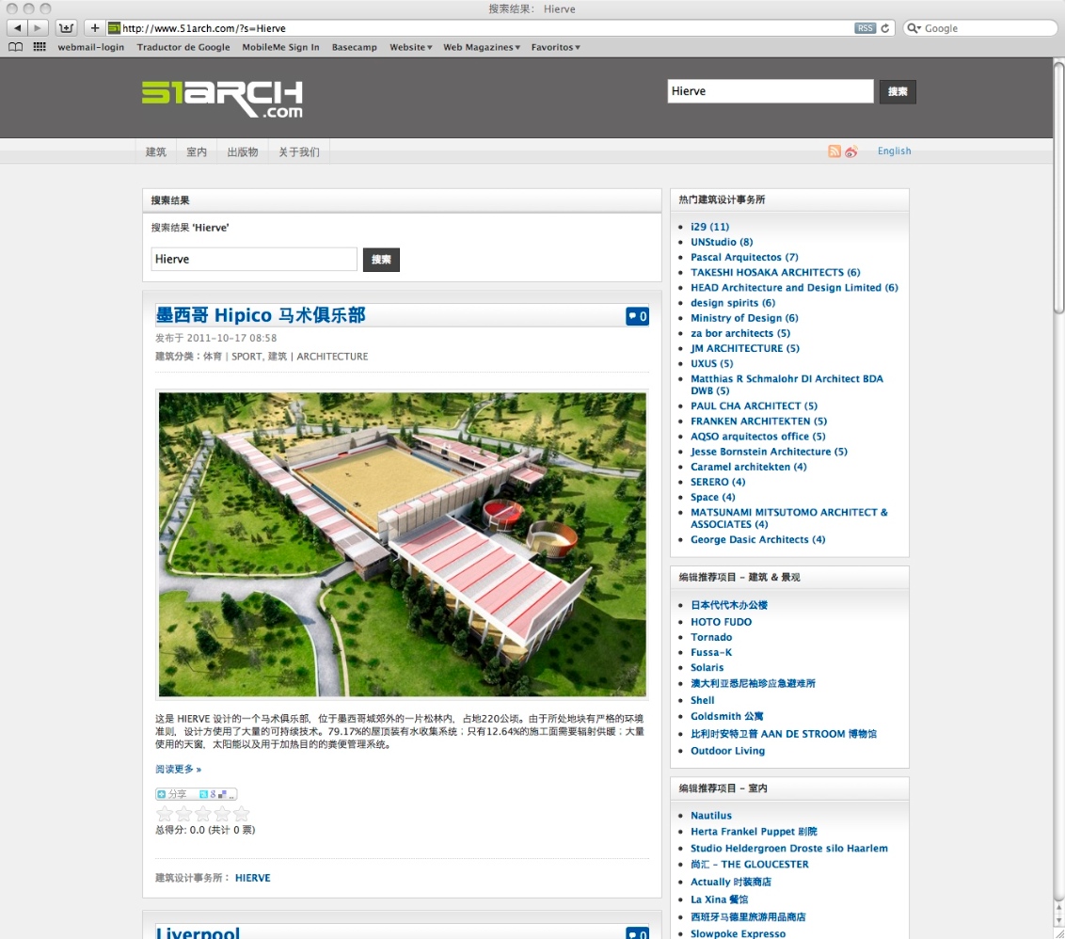Open Slowpoke Expresso link
This screenshot has width=1065, height=939.
tap(738, 933)
